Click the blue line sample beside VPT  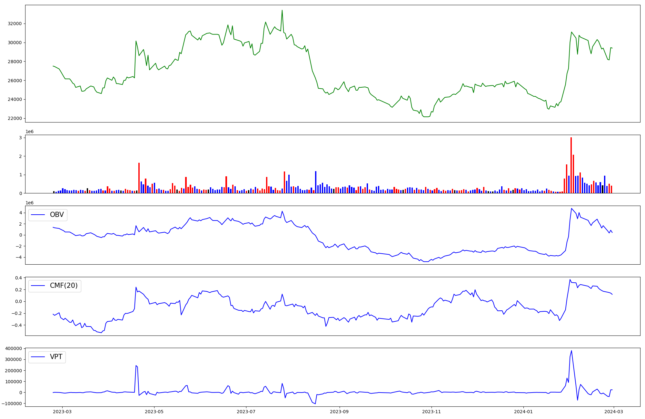(38, 357)
